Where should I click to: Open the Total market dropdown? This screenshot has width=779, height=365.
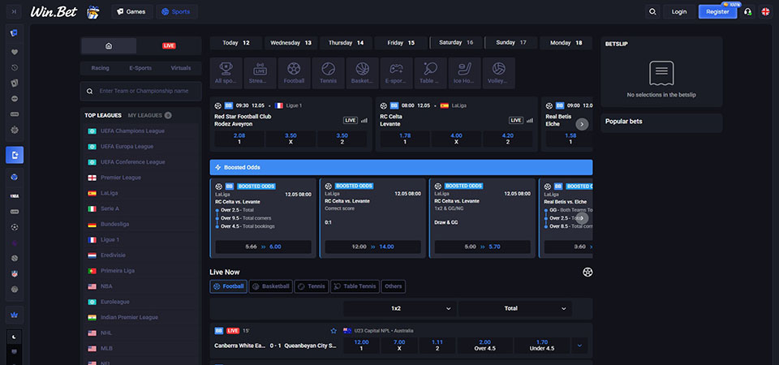[514, 308]
